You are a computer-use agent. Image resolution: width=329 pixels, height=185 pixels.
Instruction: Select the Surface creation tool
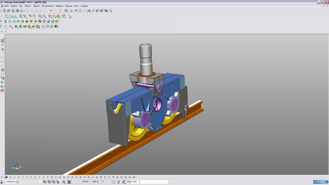93,11
